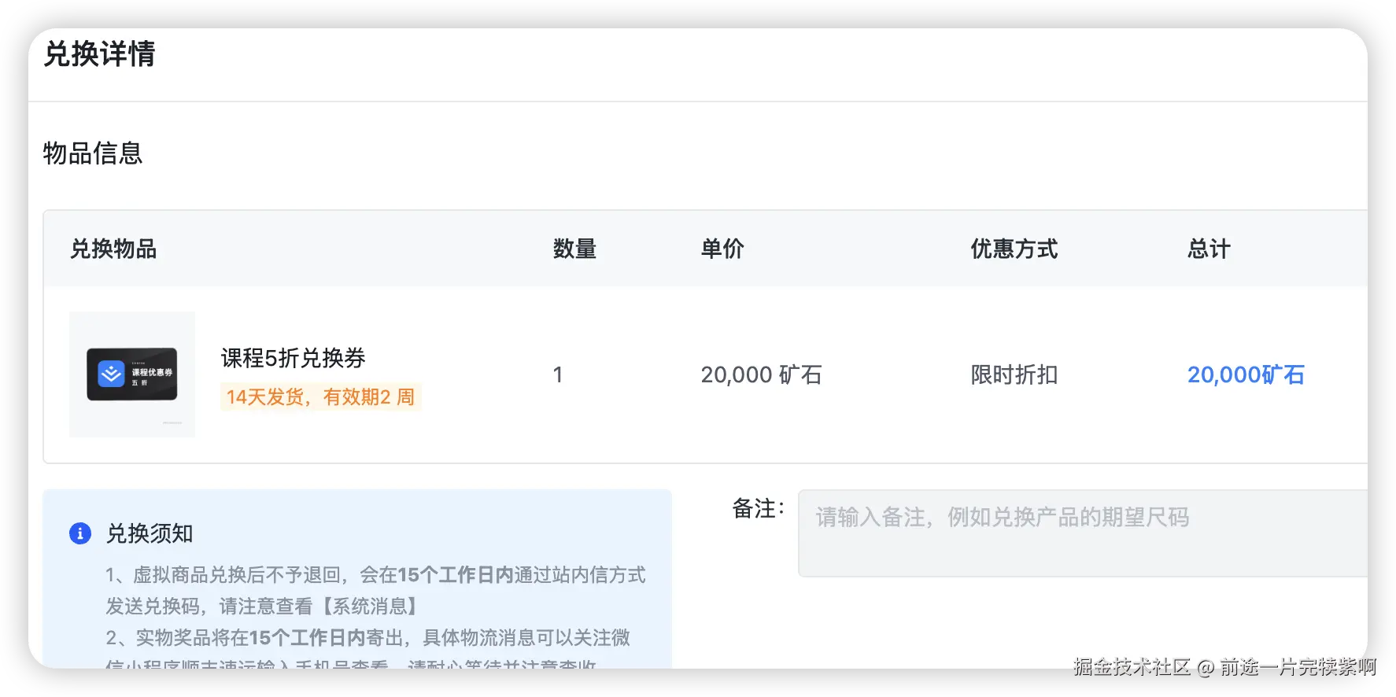Viewport: 1396px width, 697px height.
Task: Focus the 备注 remark input field
Action: (1081, 533)
